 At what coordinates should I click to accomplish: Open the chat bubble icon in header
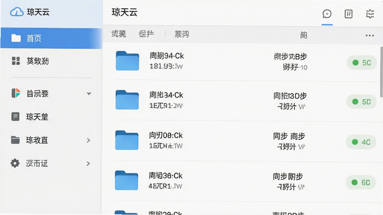click(x=327, y=14)
